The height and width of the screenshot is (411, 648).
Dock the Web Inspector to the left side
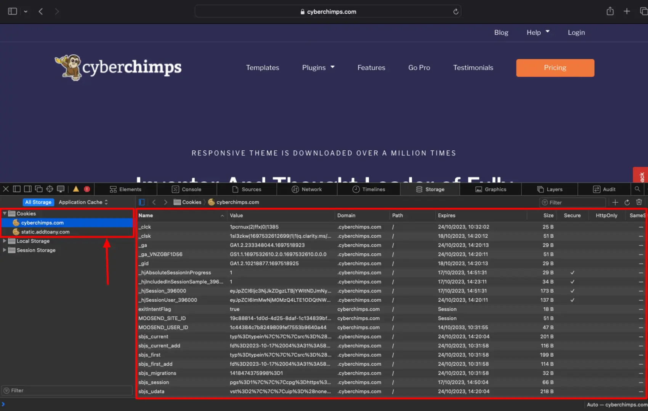tap(17, 189)
